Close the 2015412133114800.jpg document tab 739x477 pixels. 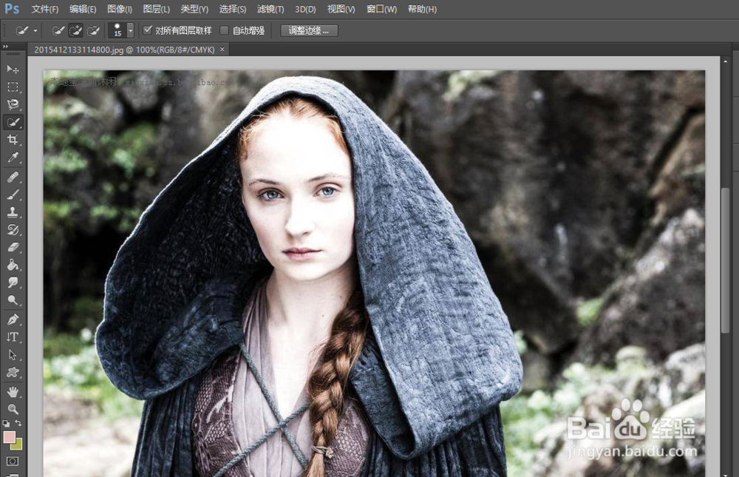coord(222,49)
